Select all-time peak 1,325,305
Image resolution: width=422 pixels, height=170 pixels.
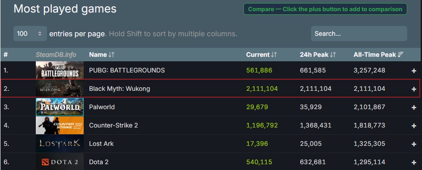pyautogui.click(x=369, y=143)
